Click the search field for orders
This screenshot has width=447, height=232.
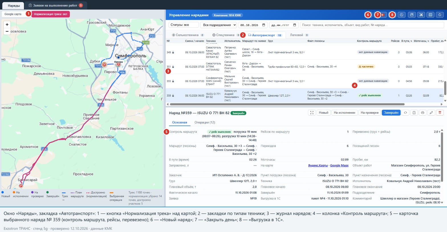pos(372,25)
